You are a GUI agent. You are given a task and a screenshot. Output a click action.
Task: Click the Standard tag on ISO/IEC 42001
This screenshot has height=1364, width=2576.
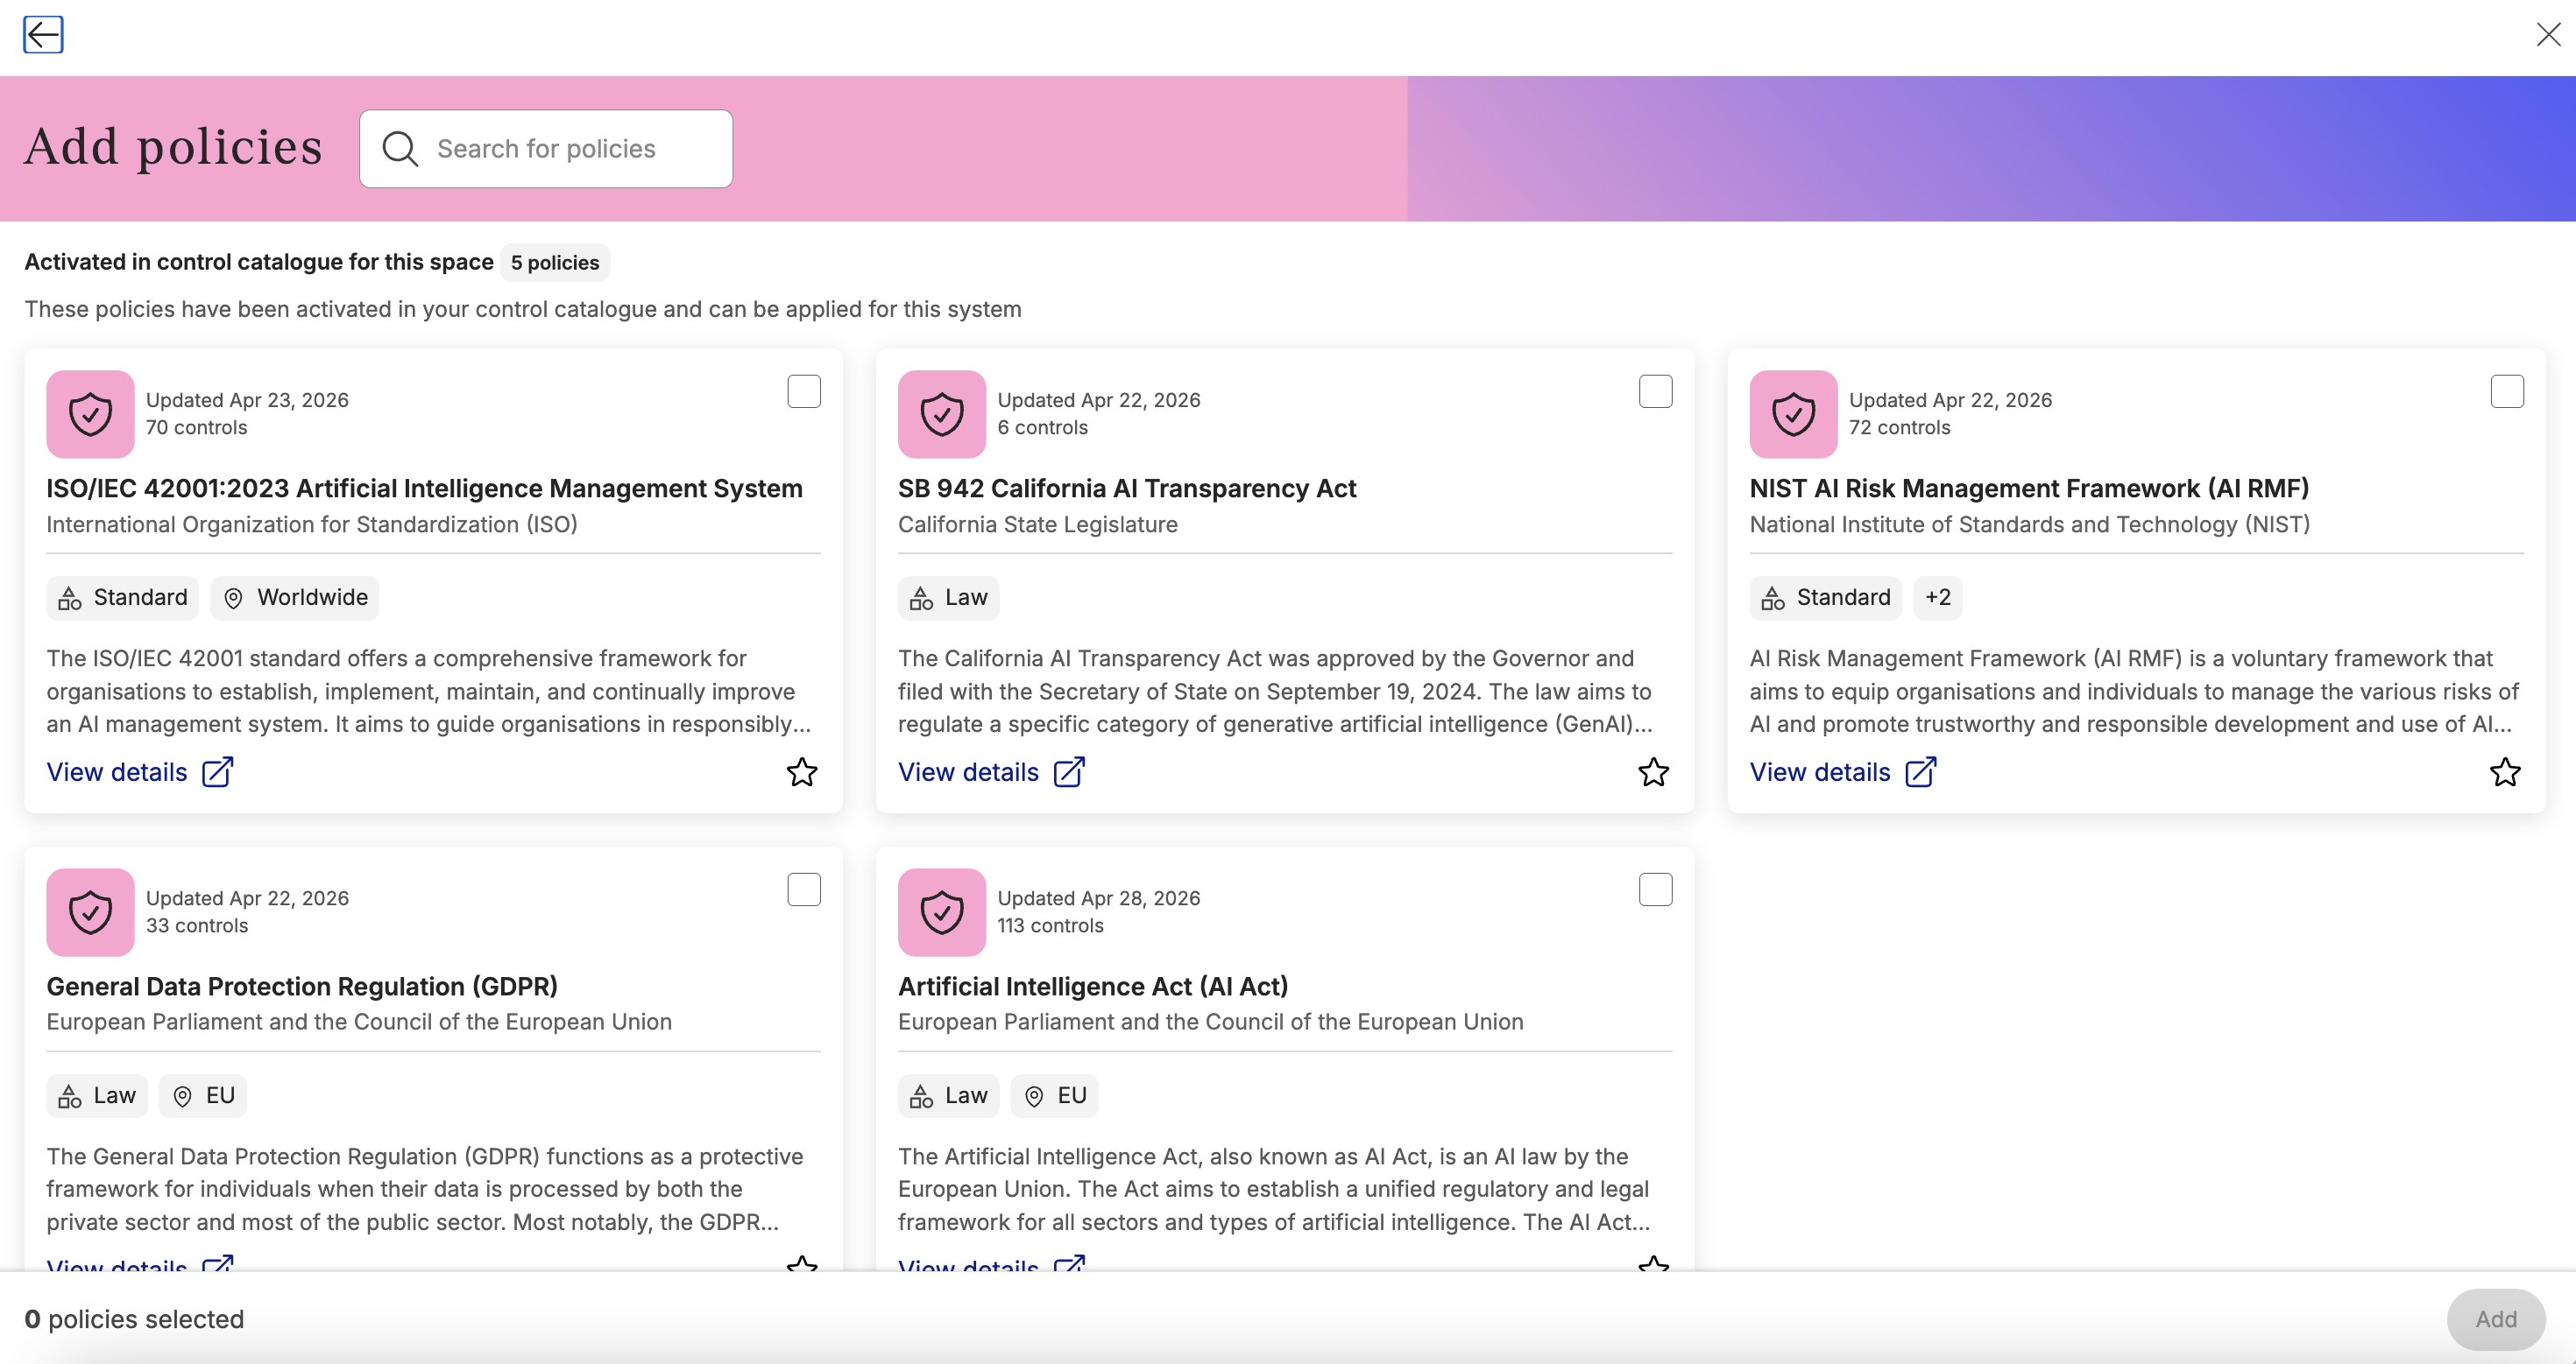point(122,598)
